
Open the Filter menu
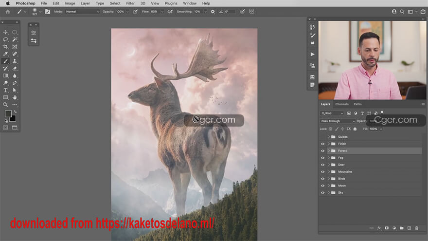point(130,3)
